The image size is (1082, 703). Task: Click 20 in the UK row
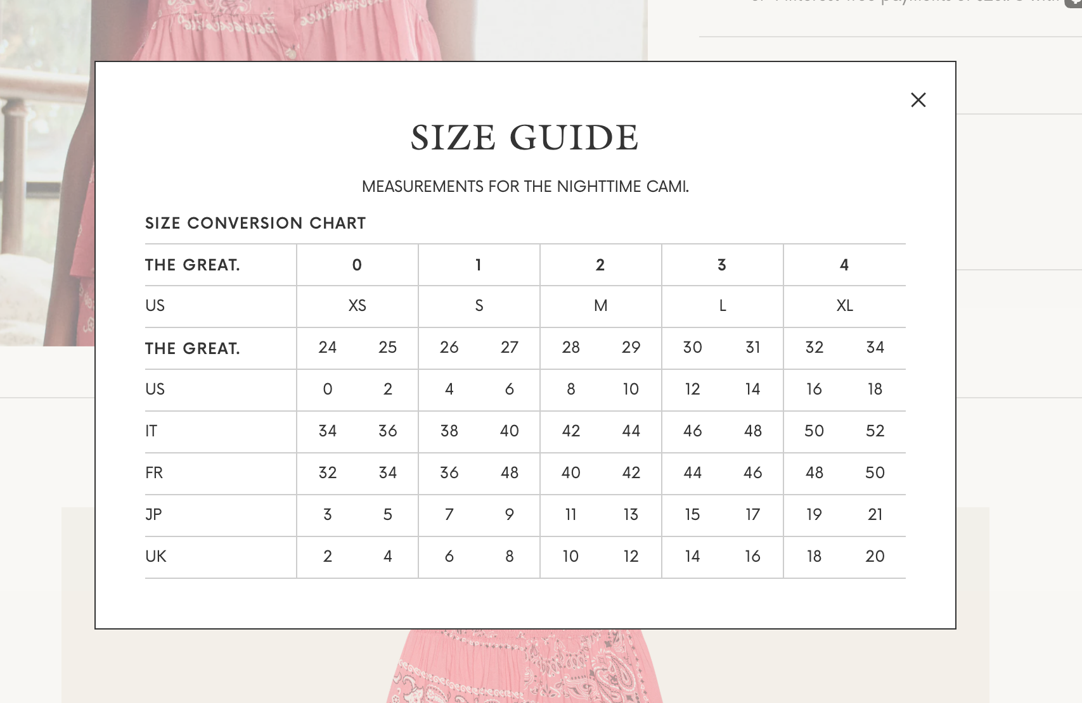[x=875, y=556]
